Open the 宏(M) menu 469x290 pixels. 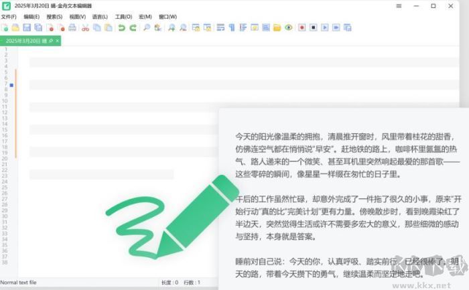pyautogui.click(x=145, y=17)
